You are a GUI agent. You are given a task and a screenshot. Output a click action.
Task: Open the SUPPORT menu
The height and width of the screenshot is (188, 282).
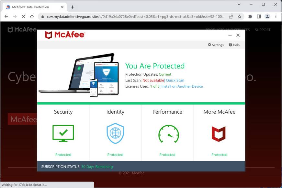(x=263, y=30)
